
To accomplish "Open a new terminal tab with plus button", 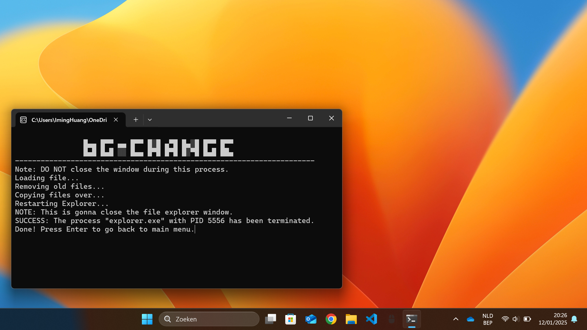I will pyautogui.click(x=136, y=120).
